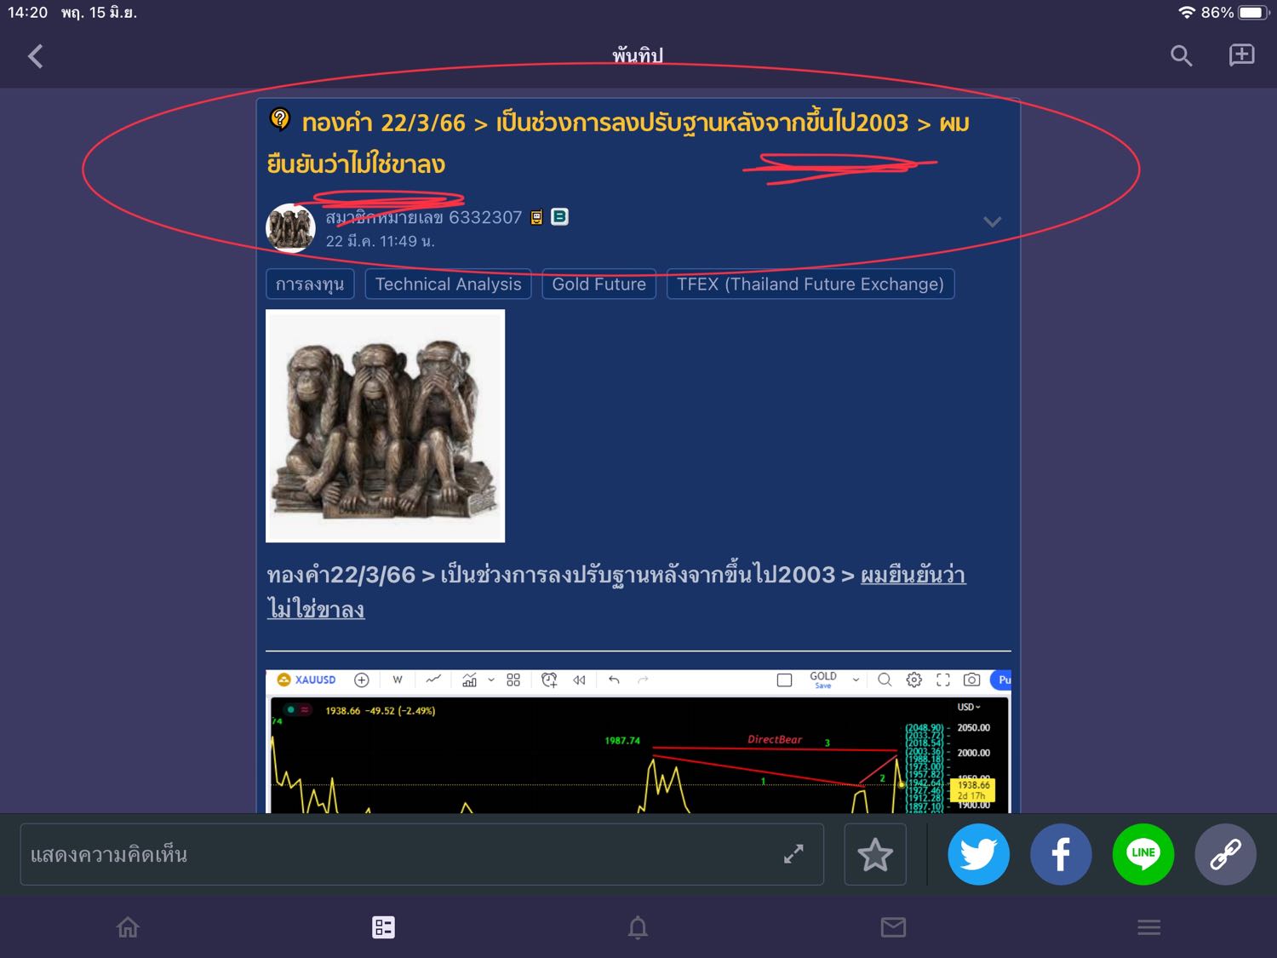Tap the battery indicator in the status bar
Viewport: 1277px width, 958px height.
1254,13
